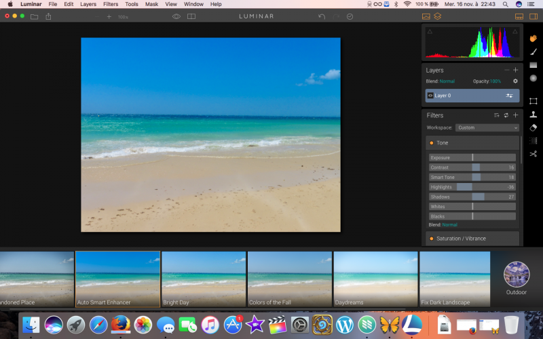543x339 pixels.
Task: Select the Gradient Mask tool
Action: [x=533, y=65]
